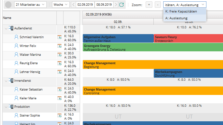Click 'K: 136.0' value for Produktion
The height and width of the screenshot is (125, 223).
point(70,106)
